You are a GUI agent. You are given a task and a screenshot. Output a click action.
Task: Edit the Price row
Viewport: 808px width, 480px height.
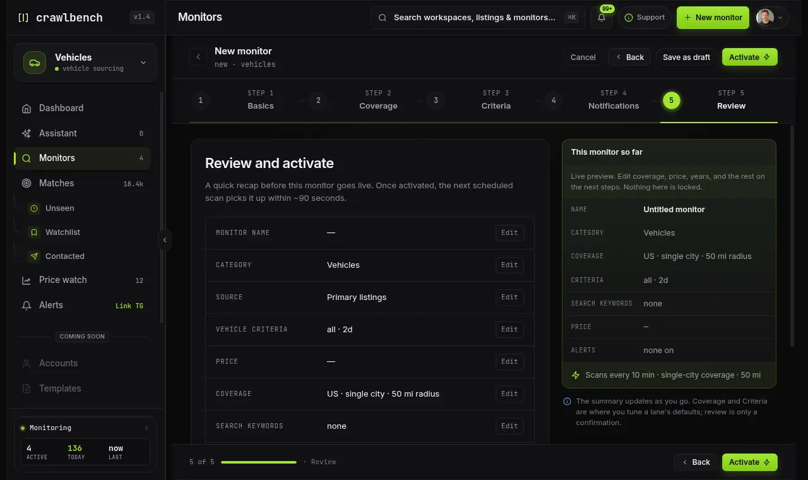coord(509,362)
